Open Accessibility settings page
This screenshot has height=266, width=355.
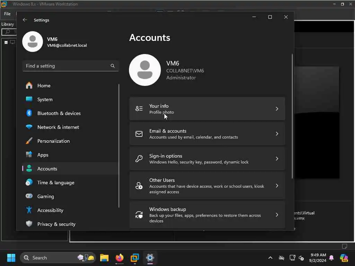(x=70, y=210)
